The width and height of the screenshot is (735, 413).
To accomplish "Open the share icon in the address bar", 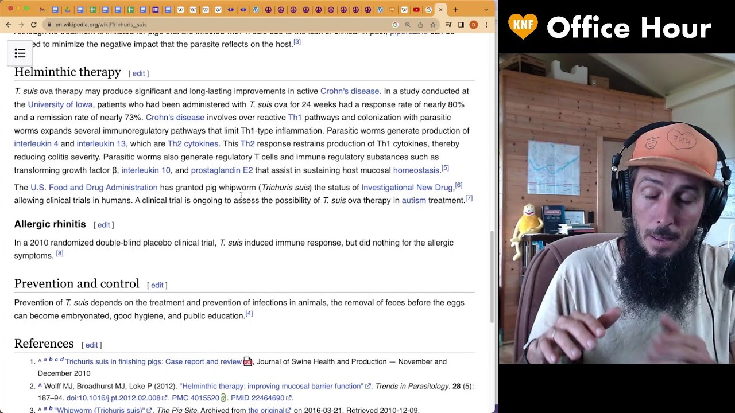I will coord(420,25).
